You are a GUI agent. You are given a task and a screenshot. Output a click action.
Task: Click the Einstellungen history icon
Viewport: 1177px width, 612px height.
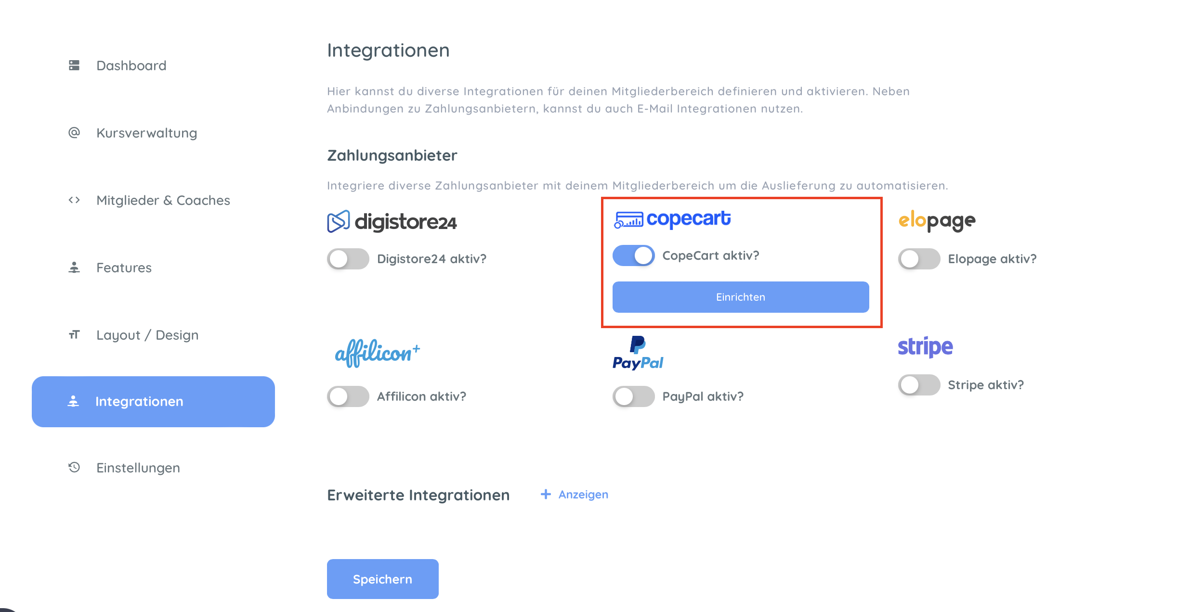[x=74, y=467]
